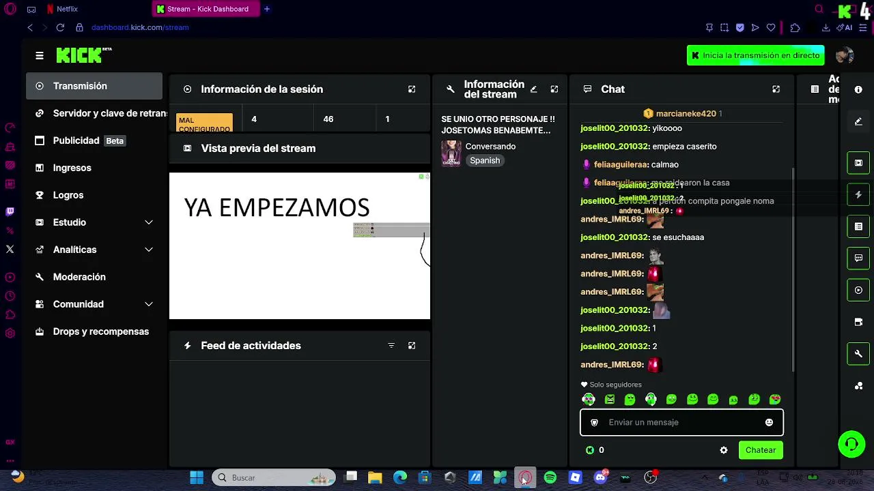
Task: Select Transmisión in the sidebar
Action: [94, 86]
